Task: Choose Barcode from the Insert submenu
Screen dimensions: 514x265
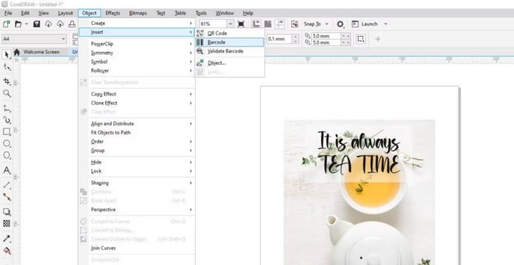Action: tap(217, 42)
